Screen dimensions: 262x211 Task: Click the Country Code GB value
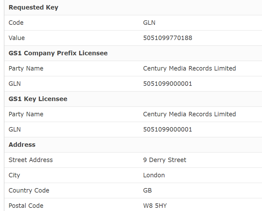pyautogui.click(x=147, y=191)
